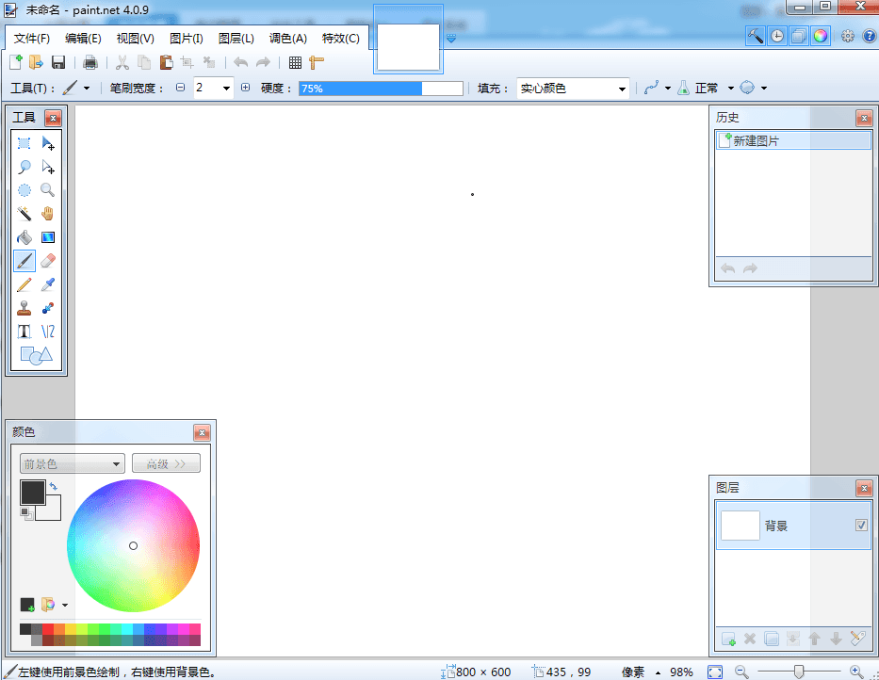Select the Pencil tool

24,284
